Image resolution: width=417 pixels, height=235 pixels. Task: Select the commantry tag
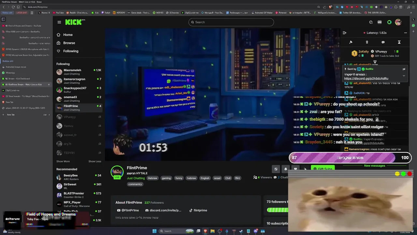click(x=135, y=184)
